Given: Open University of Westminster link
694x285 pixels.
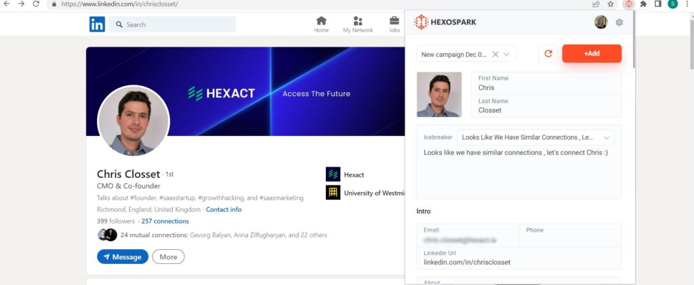Looking at the screenshot, I should click(x=374, y=193).
